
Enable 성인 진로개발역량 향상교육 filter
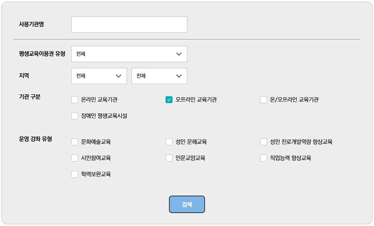coord(263,142)
